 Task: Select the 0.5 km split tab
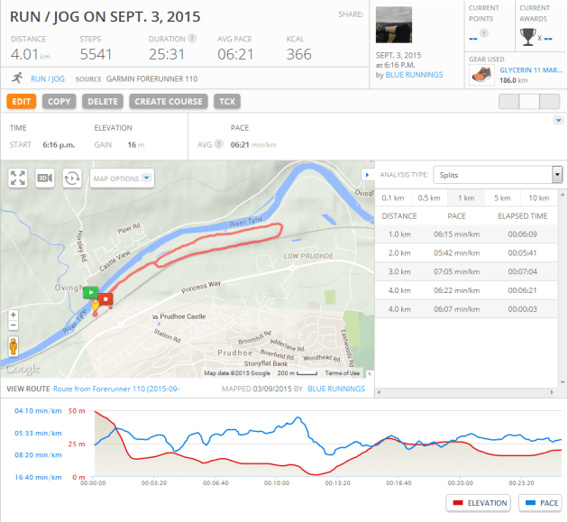(429, 197)
